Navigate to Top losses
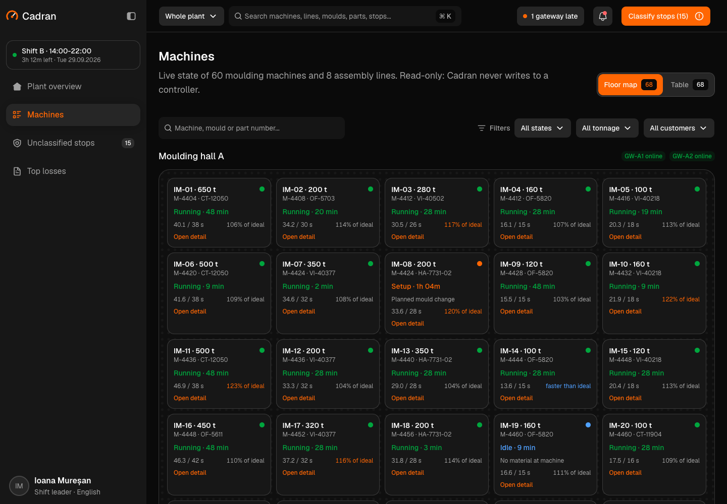The image size is (727, 504). point(73,171)
